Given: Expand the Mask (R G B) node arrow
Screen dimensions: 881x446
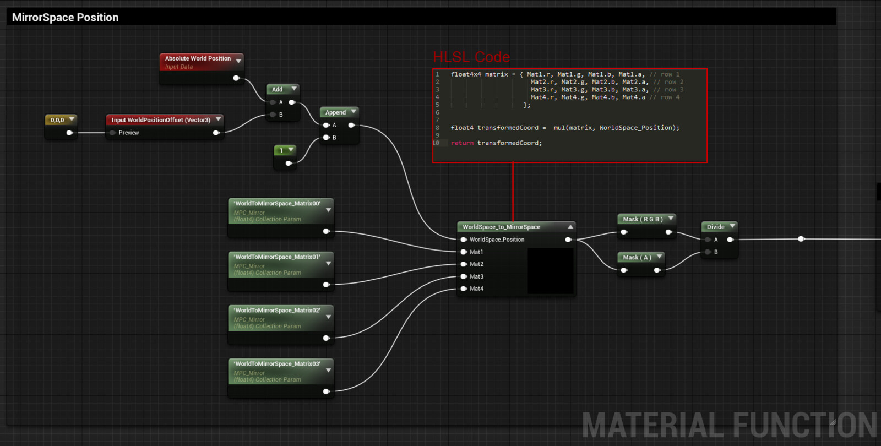Looking at the screenshot, I should (671, 219).
